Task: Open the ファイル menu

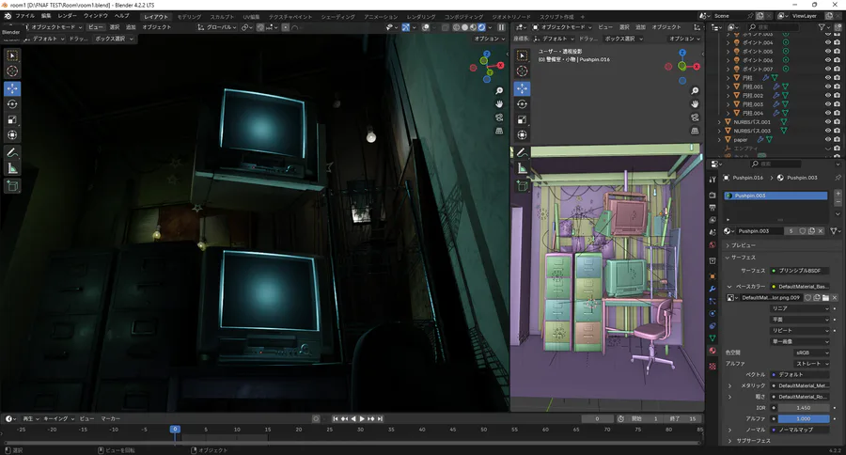Action: [24, 16]
